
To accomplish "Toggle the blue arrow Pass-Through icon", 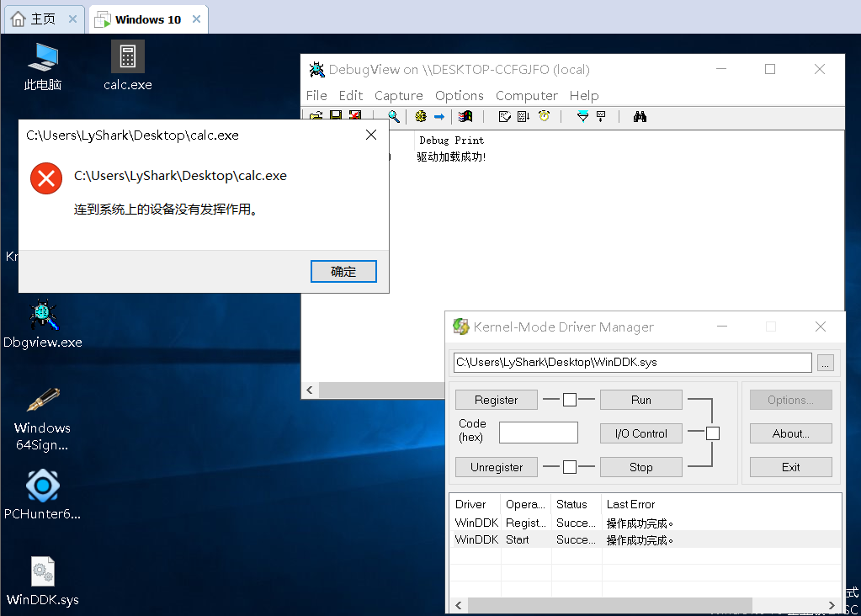I will (439, 116).
